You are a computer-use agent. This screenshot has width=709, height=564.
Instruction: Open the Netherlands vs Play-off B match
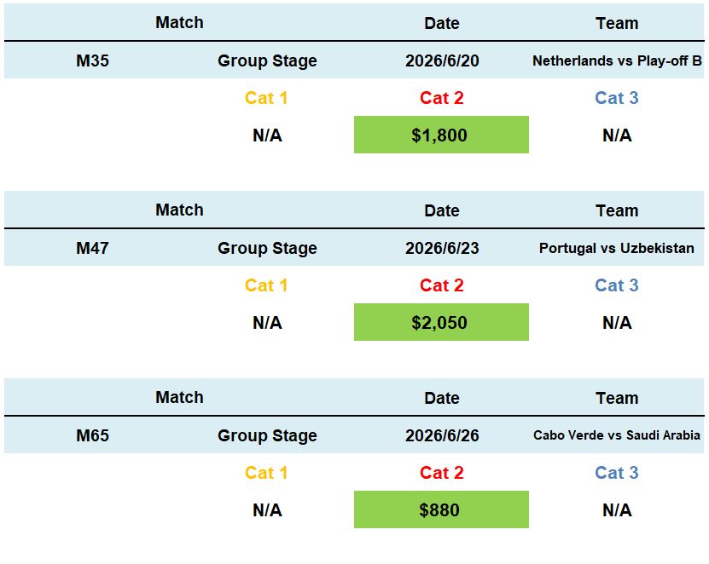[x=617, y=60]
